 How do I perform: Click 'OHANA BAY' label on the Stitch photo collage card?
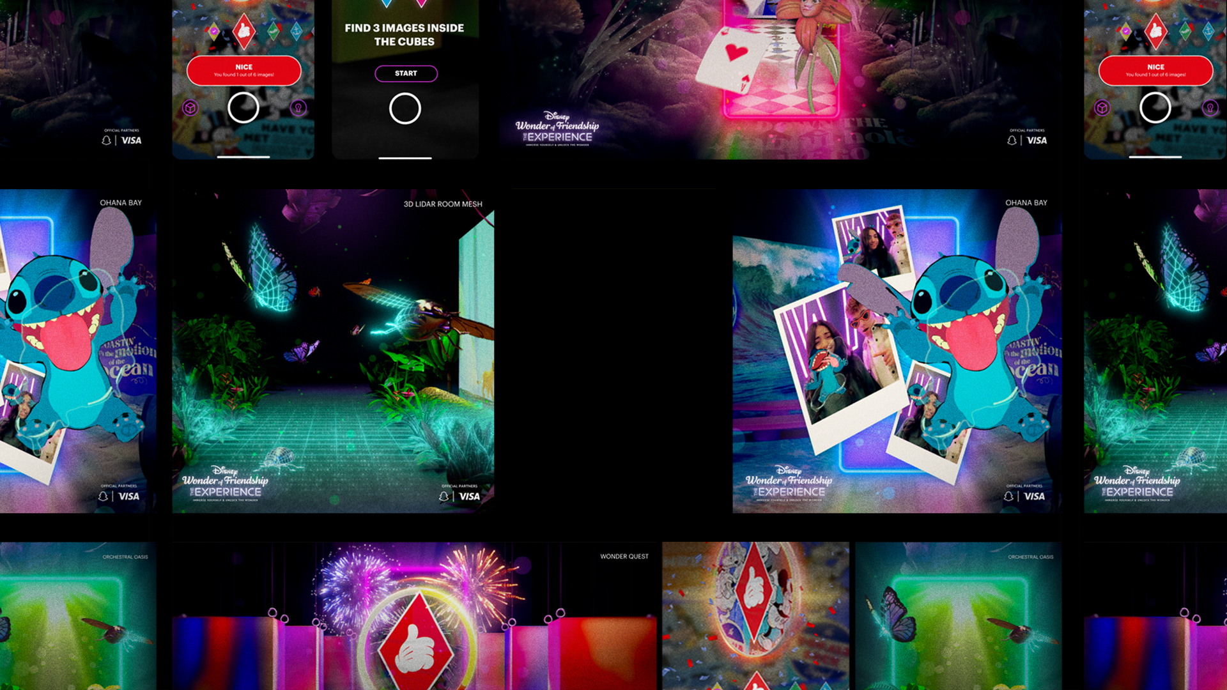coord(1026,203)
